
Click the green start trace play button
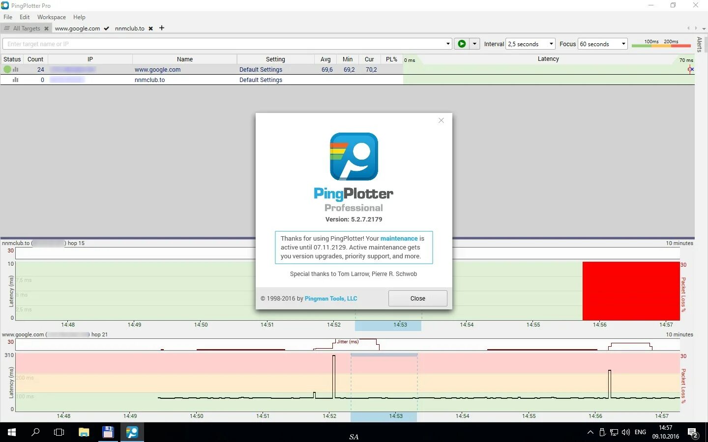[462, 44]
